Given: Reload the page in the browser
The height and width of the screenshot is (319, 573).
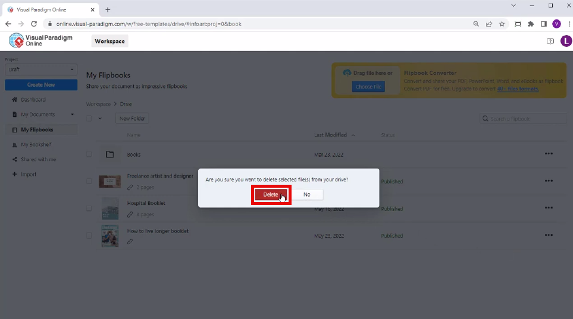Looking at the screenshot, I should pyautogui.click(x=34, y=24).
